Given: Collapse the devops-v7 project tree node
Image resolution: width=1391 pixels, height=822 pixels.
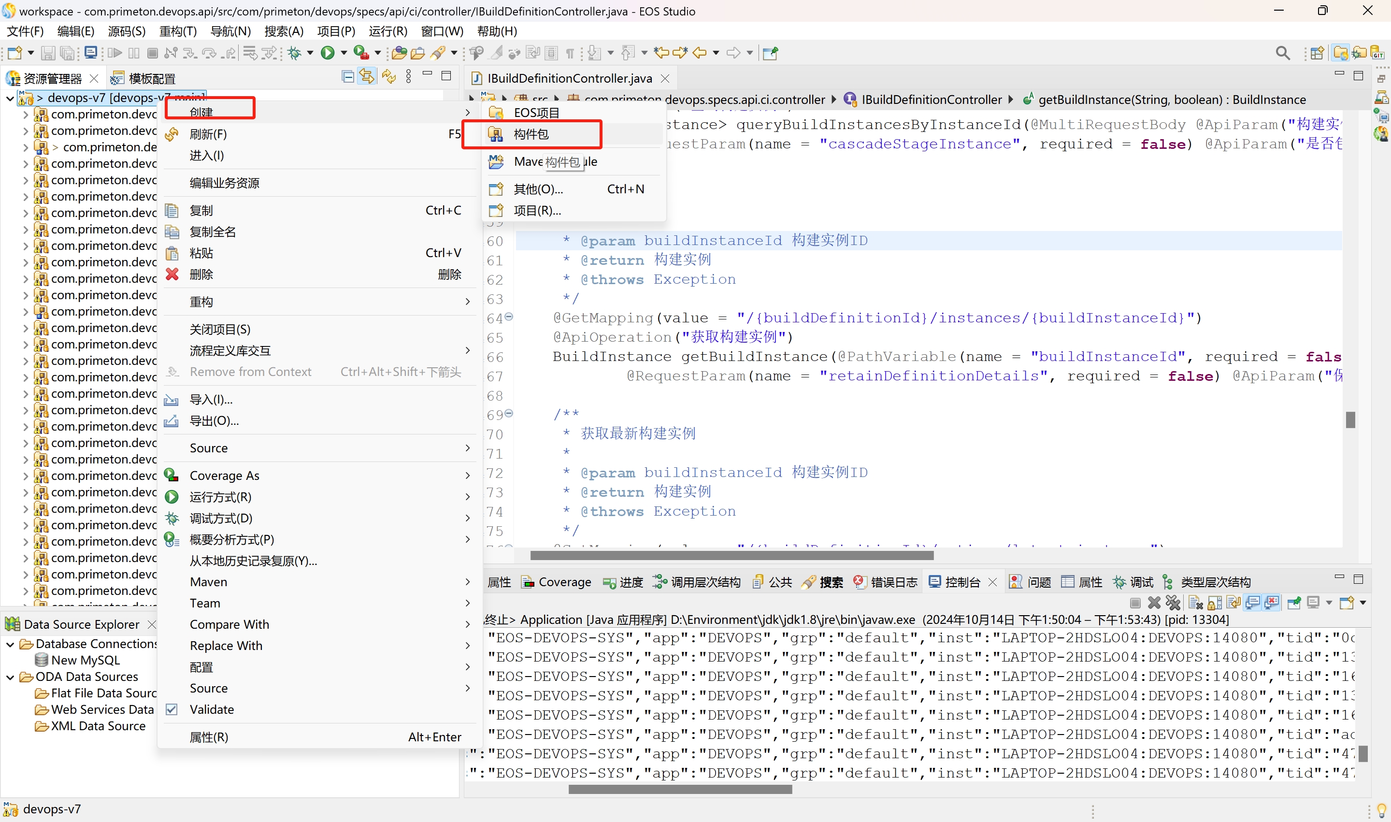Looking at the screenshot, I should pyautogui.click(x=9, y=98).
